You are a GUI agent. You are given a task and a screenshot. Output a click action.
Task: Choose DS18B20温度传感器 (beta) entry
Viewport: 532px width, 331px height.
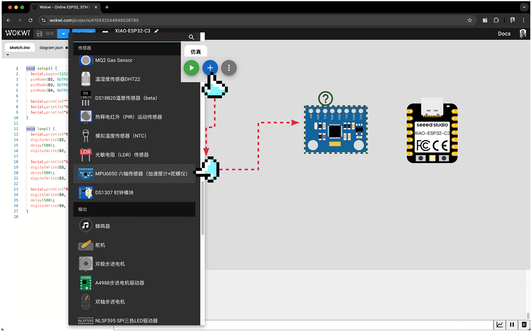click(134, 98)
